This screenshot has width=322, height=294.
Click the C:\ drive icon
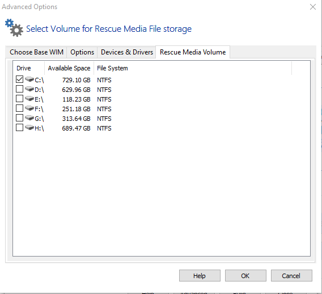[x=29, y=79]
